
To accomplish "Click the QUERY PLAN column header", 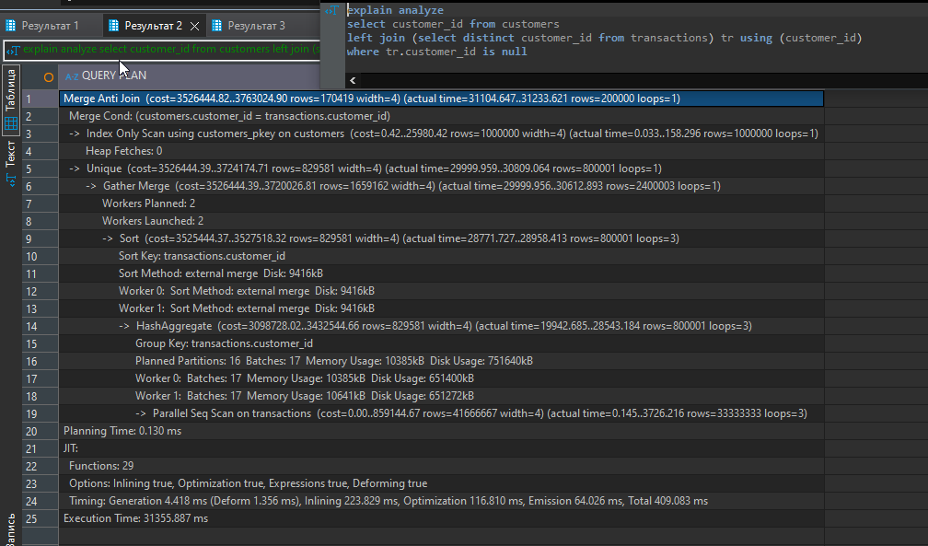I will coord(190,76).
